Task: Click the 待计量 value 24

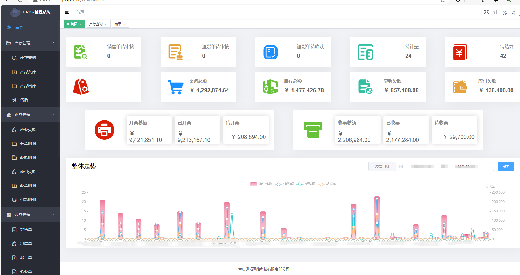Action: coord(408,56)
